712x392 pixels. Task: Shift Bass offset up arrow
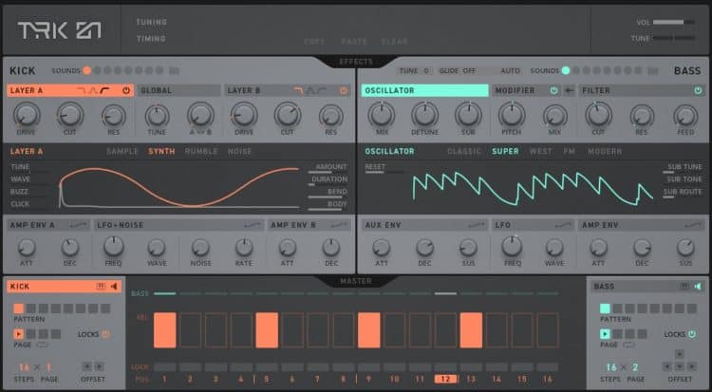[680, 354]
